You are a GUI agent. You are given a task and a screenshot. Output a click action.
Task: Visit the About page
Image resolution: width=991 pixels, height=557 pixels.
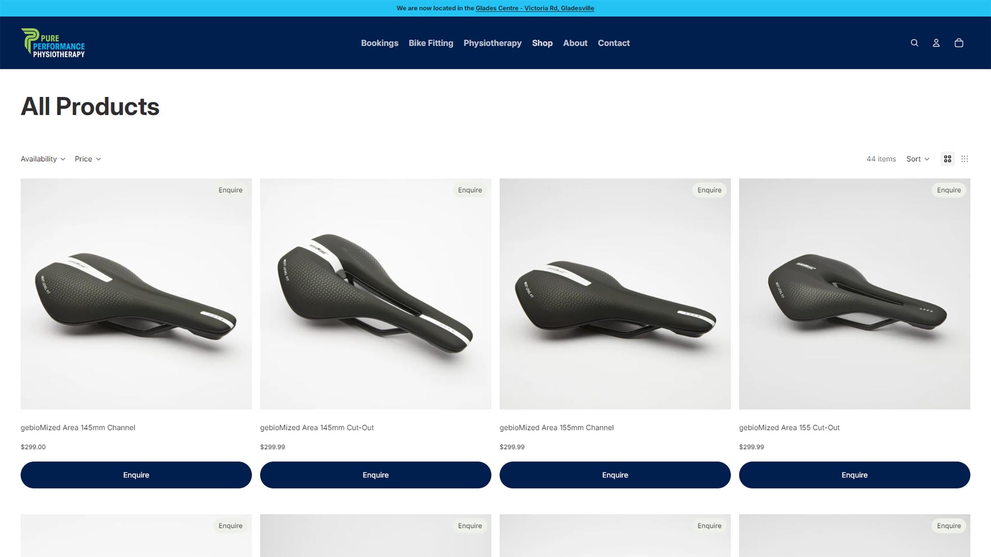(x=575, y=43)
